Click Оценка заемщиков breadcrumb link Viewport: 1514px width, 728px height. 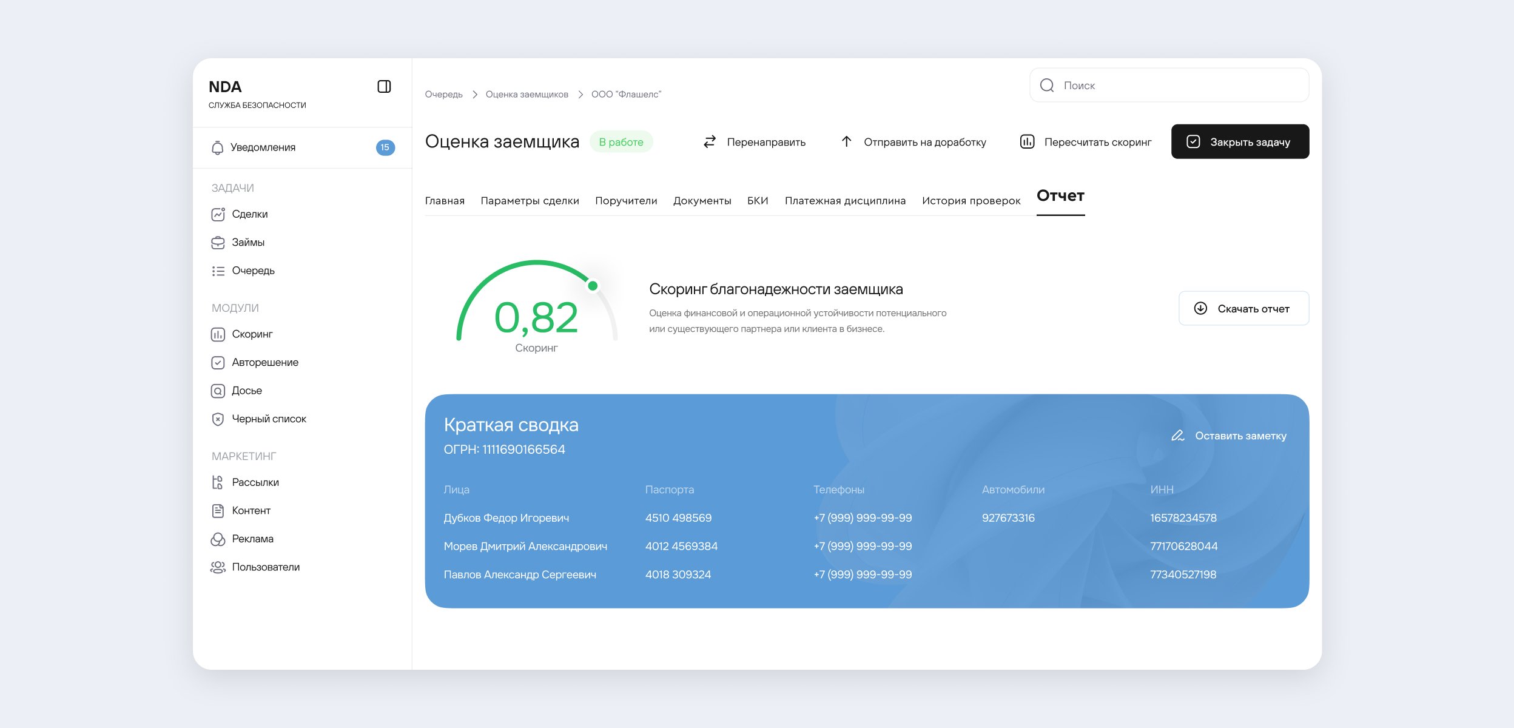[527, 95]
